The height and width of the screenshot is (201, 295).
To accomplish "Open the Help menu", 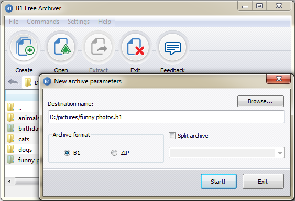I will point(104,22).
